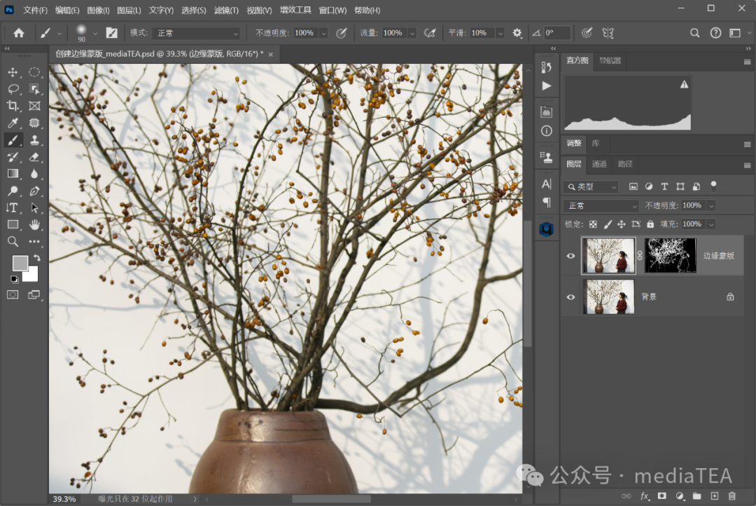Select the Dodge tool
Viewport: 756px width, 506px height.
pyautogui.click(x=13, y=191)
